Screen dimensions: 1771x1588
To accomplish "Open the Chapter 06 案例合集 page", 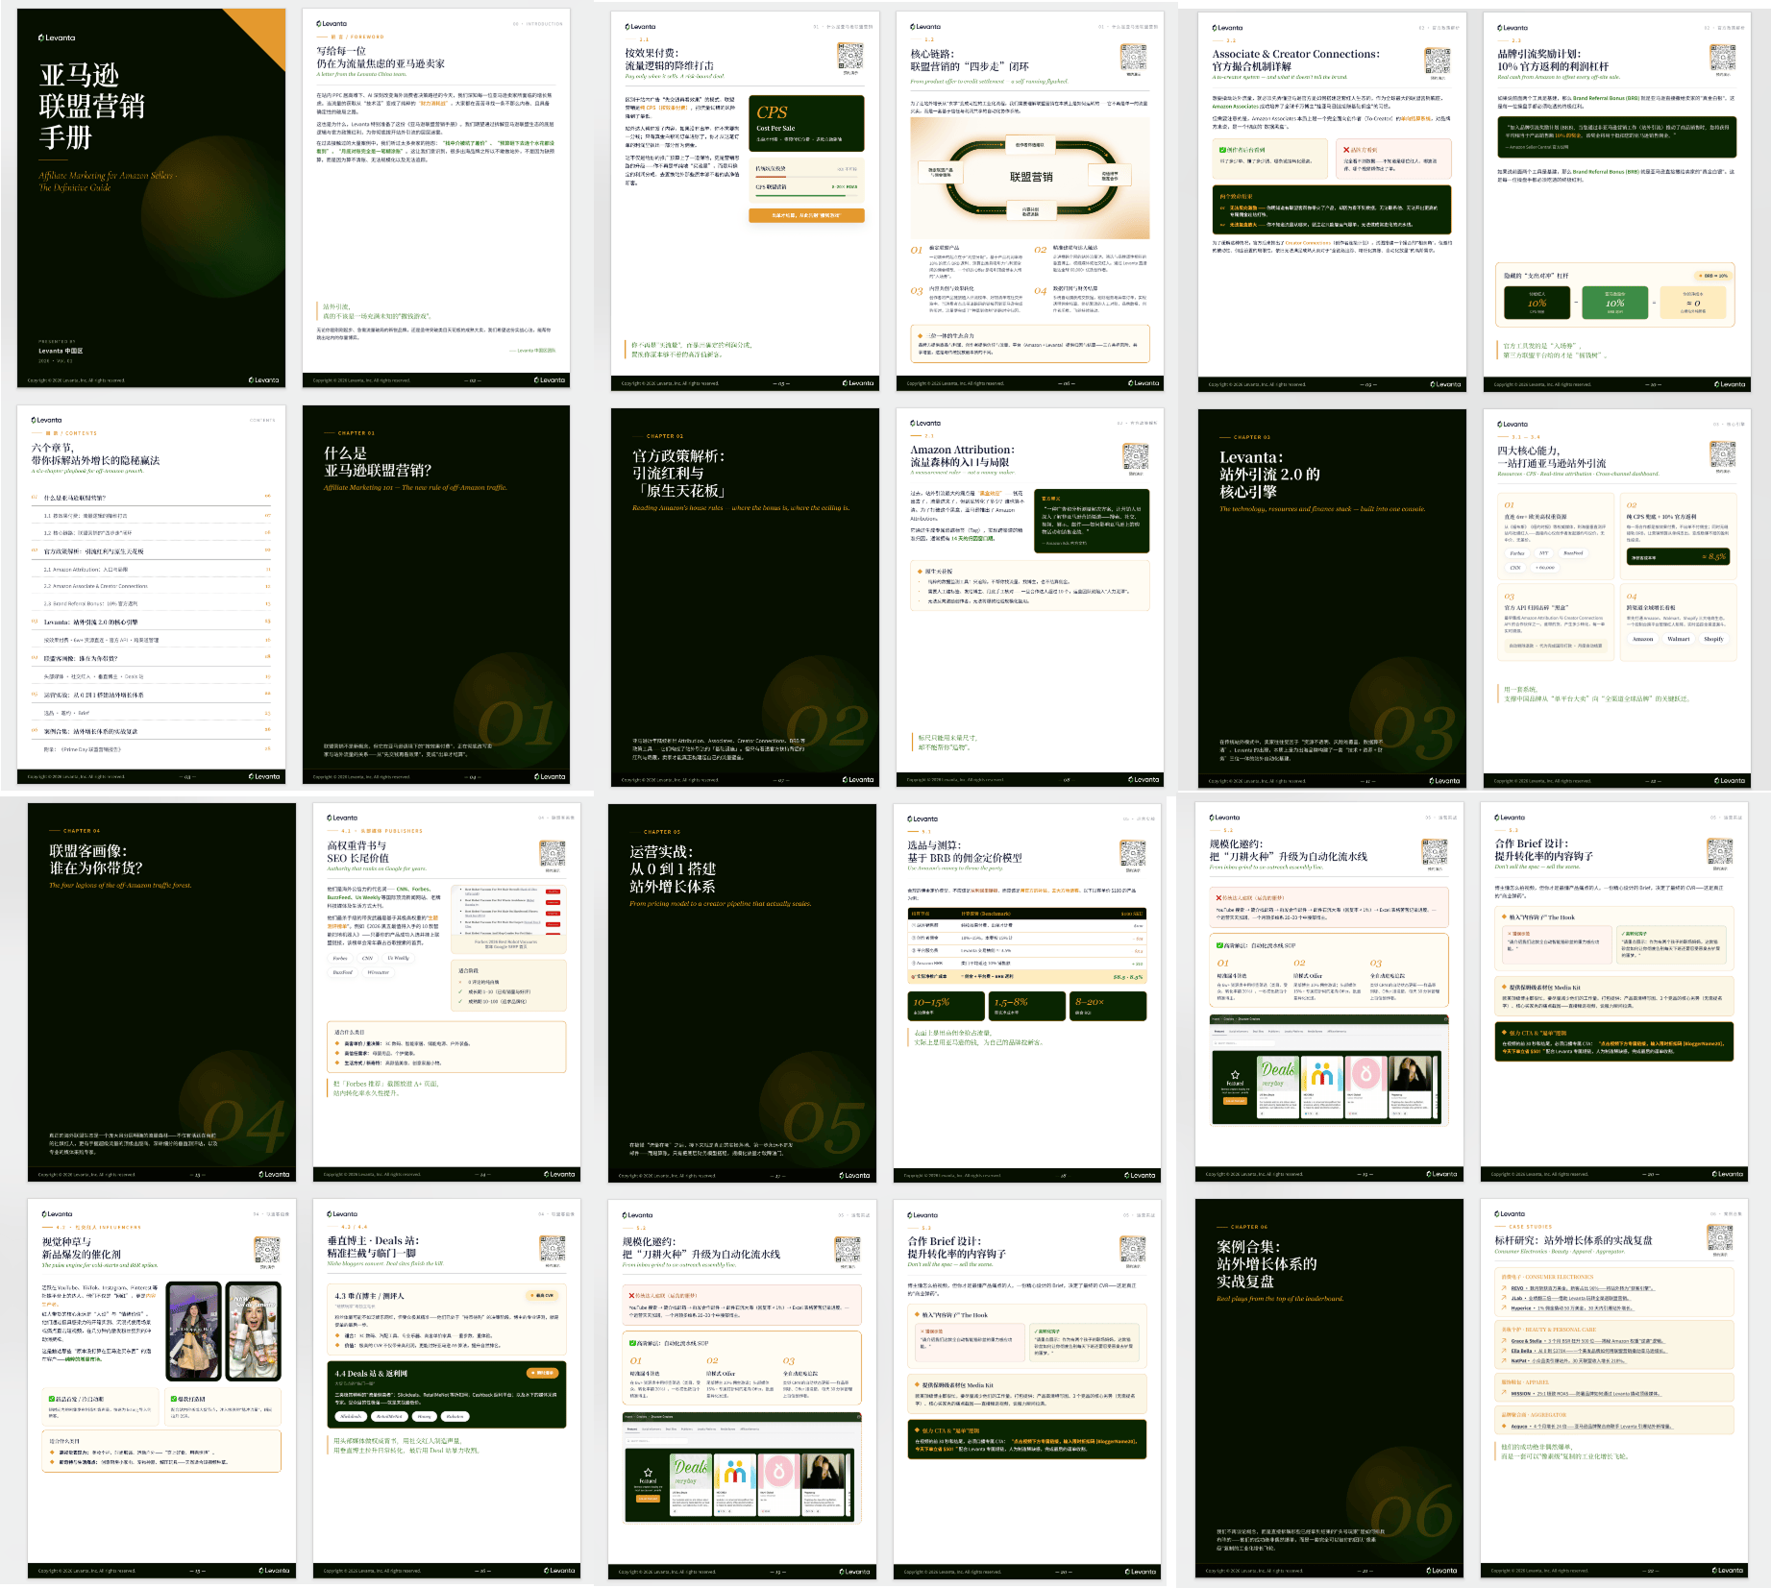I will click(1329, 1389).
